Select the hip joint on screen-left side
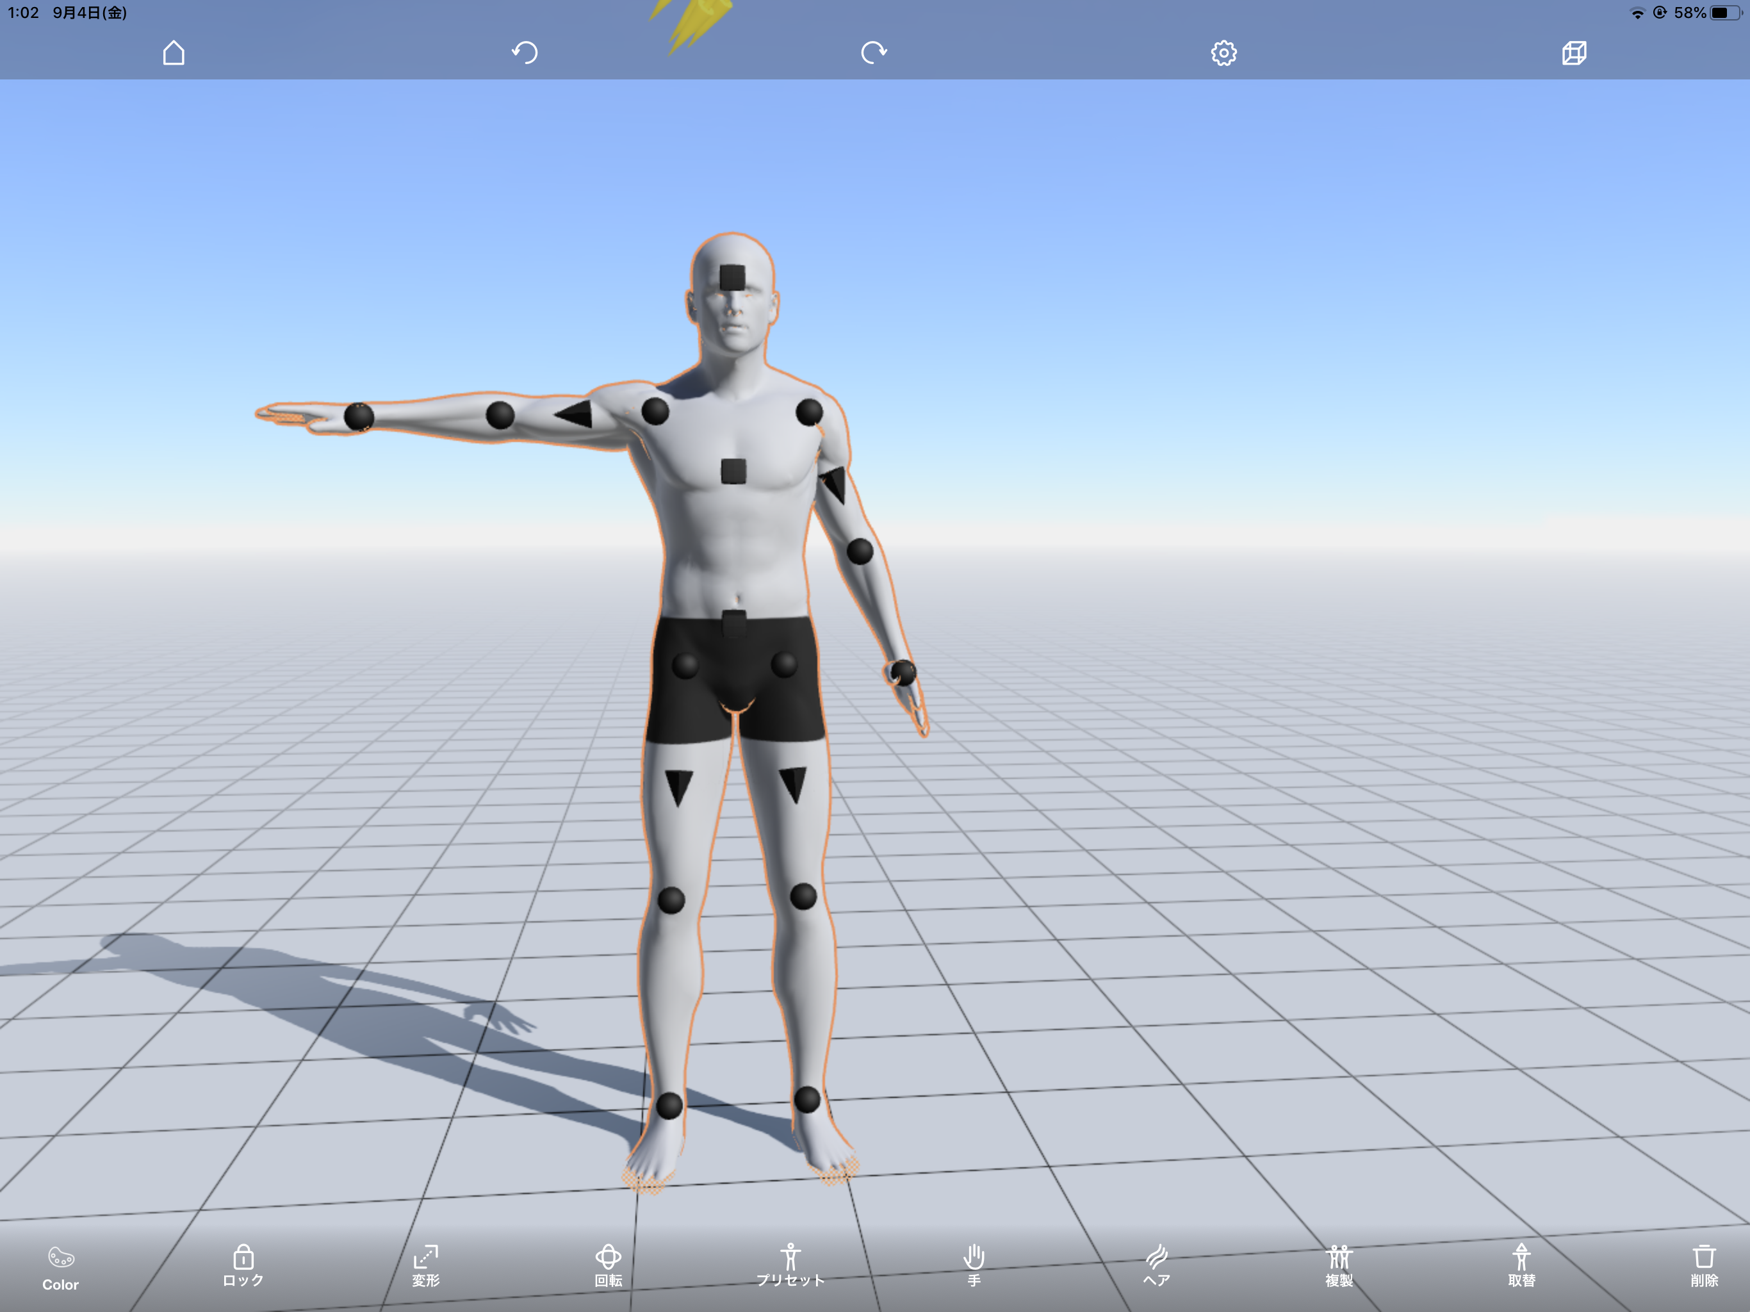The image size is (1750, 1312). [685, 666]
